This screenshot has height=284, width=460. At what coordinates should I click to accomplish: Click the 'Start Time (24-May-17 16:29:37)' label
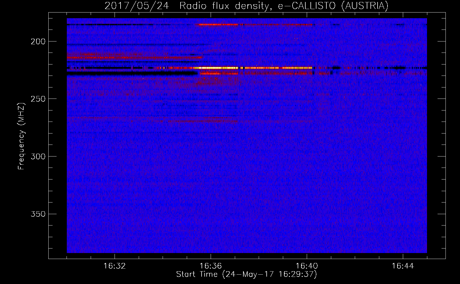click(246, 274)
